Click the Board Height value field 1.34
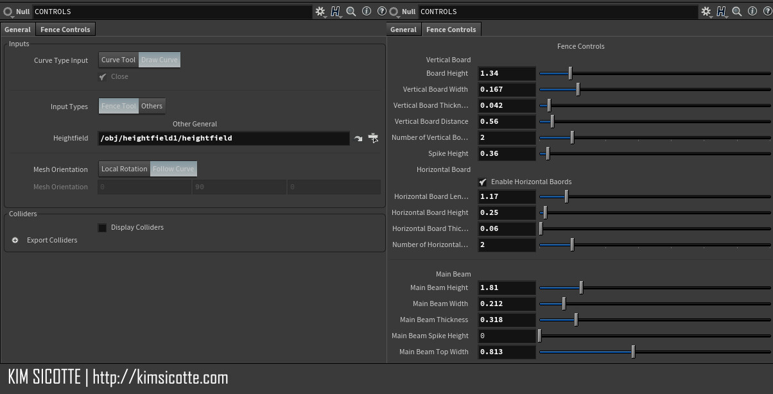 [507, 74]
